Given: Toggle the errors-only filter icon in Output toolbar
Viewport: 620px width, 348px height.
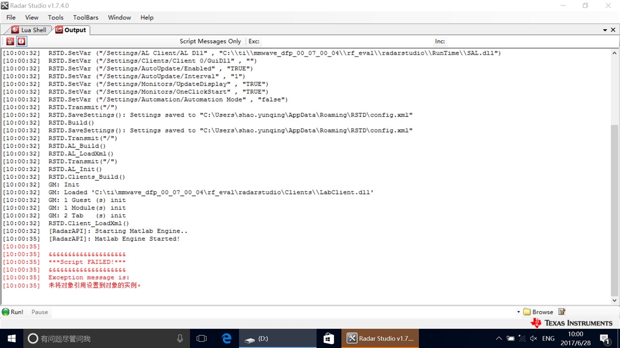Looking at the screenshot, I should [x=21, y=41].
